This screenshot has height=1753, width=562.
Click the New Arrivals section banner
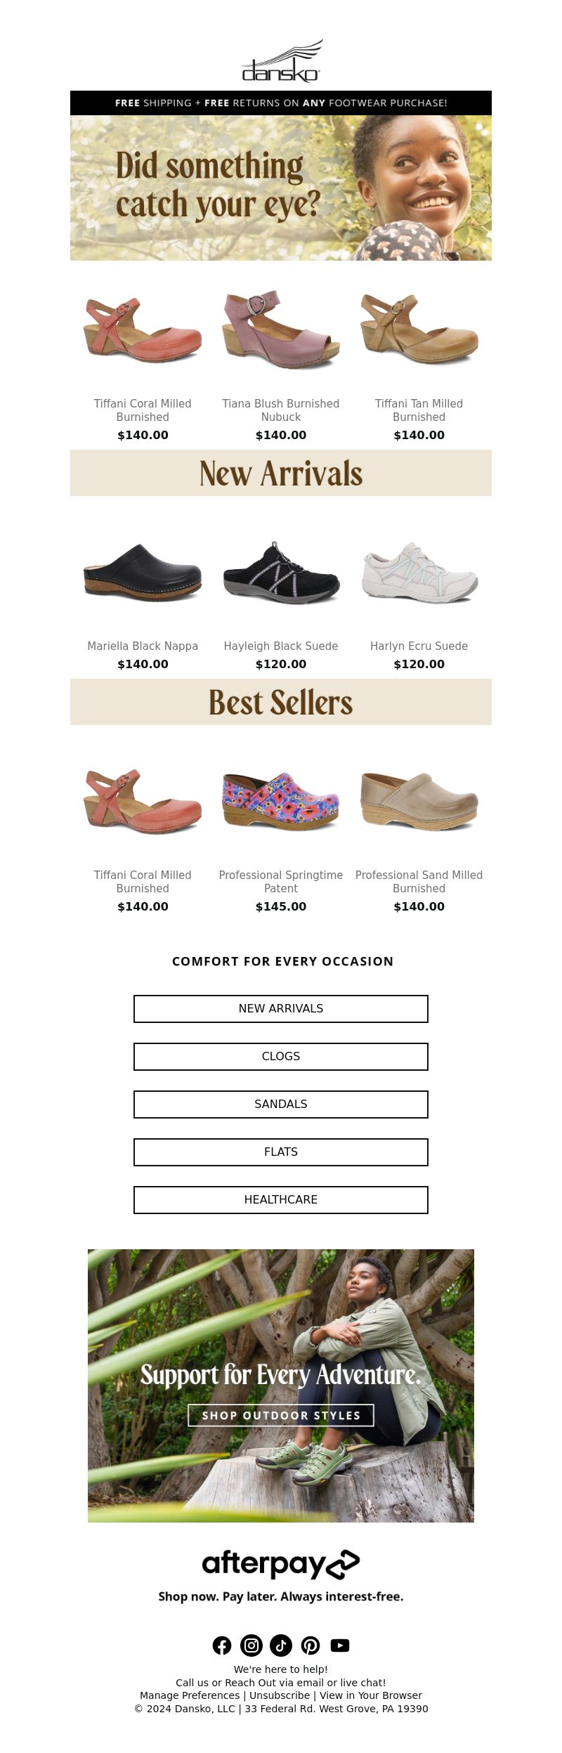(x=281, y=473)
